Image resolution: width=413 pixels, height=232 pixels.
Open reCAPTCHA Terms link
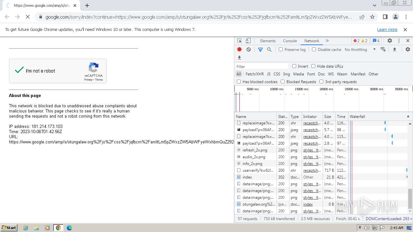click(x=99, y=80)
